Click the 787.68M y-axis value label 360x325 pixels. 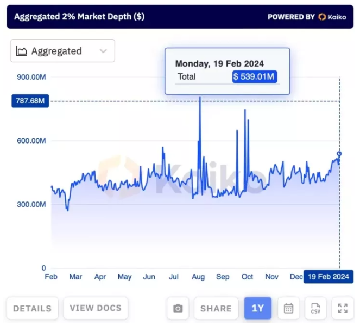tap(30, 101)
